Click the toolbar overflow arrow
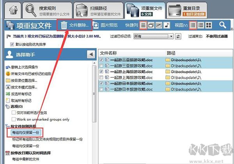The height and width of the screenshot is (164, 234). [232, 29]
